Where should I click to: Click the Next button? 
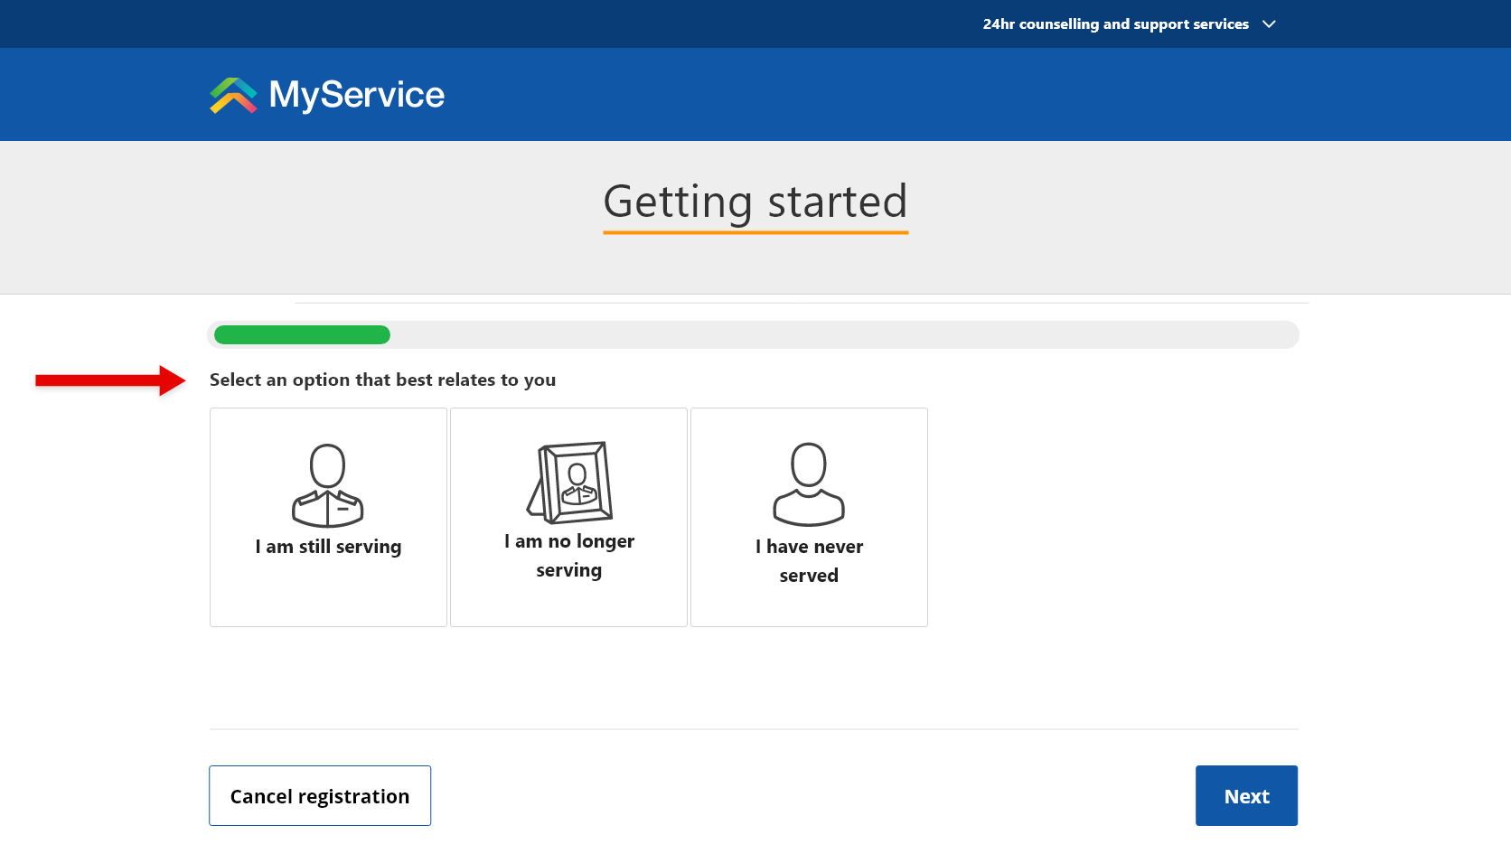click(x=1246, y=795)
